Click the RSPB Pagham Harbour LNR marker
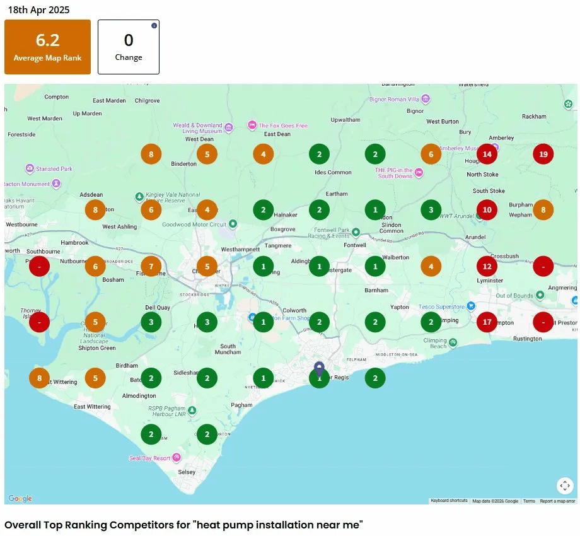This screenshot has height=536, width=580. 193,410
